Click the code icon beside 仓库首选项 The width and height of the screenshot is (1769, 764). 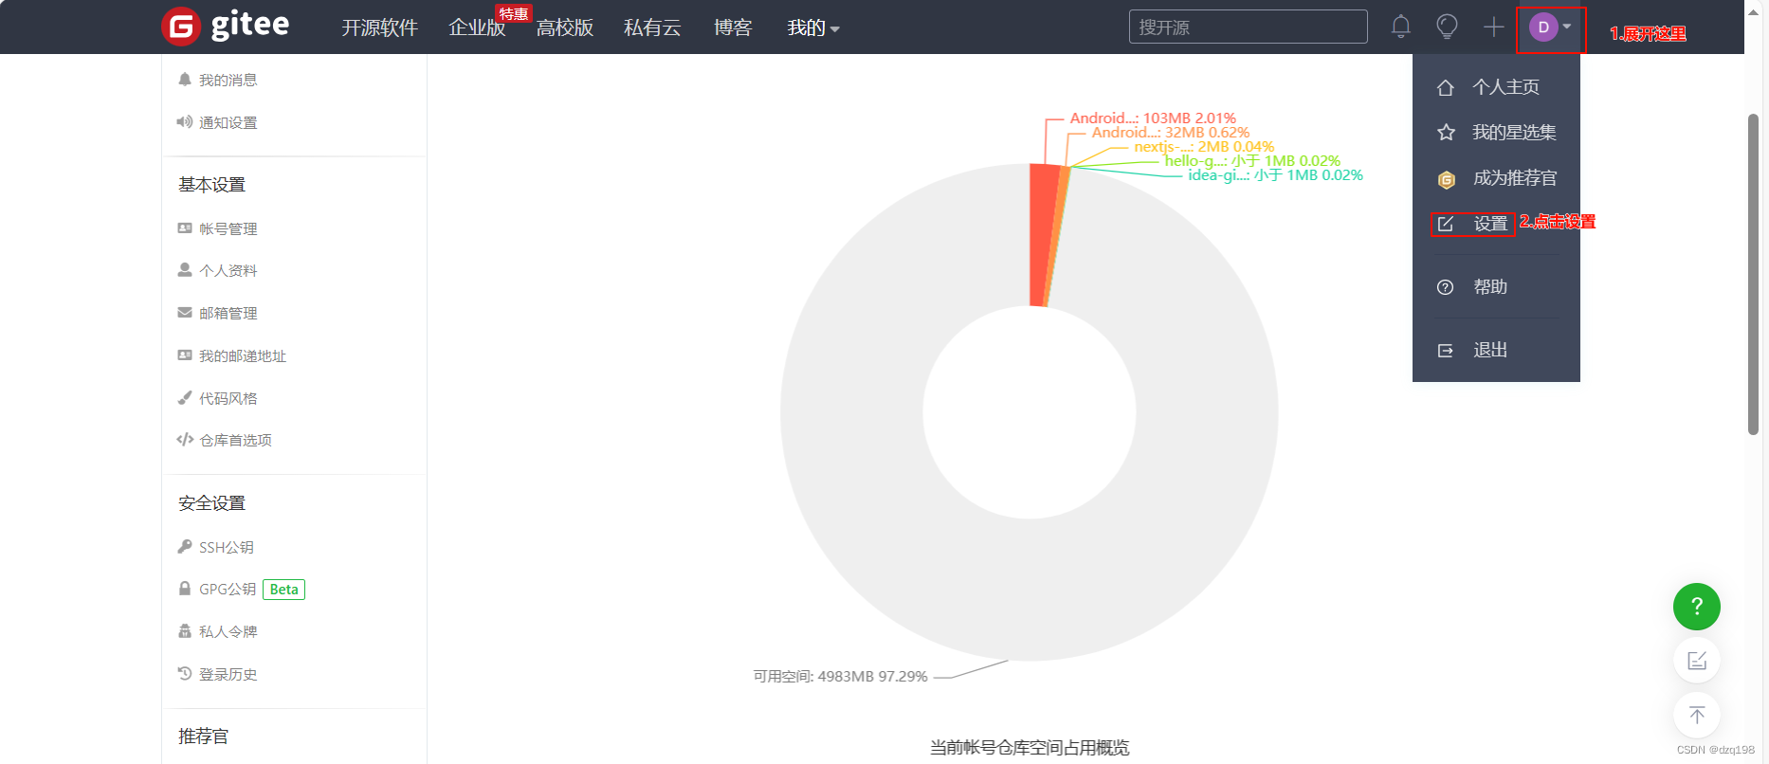[x=185, y=439]
